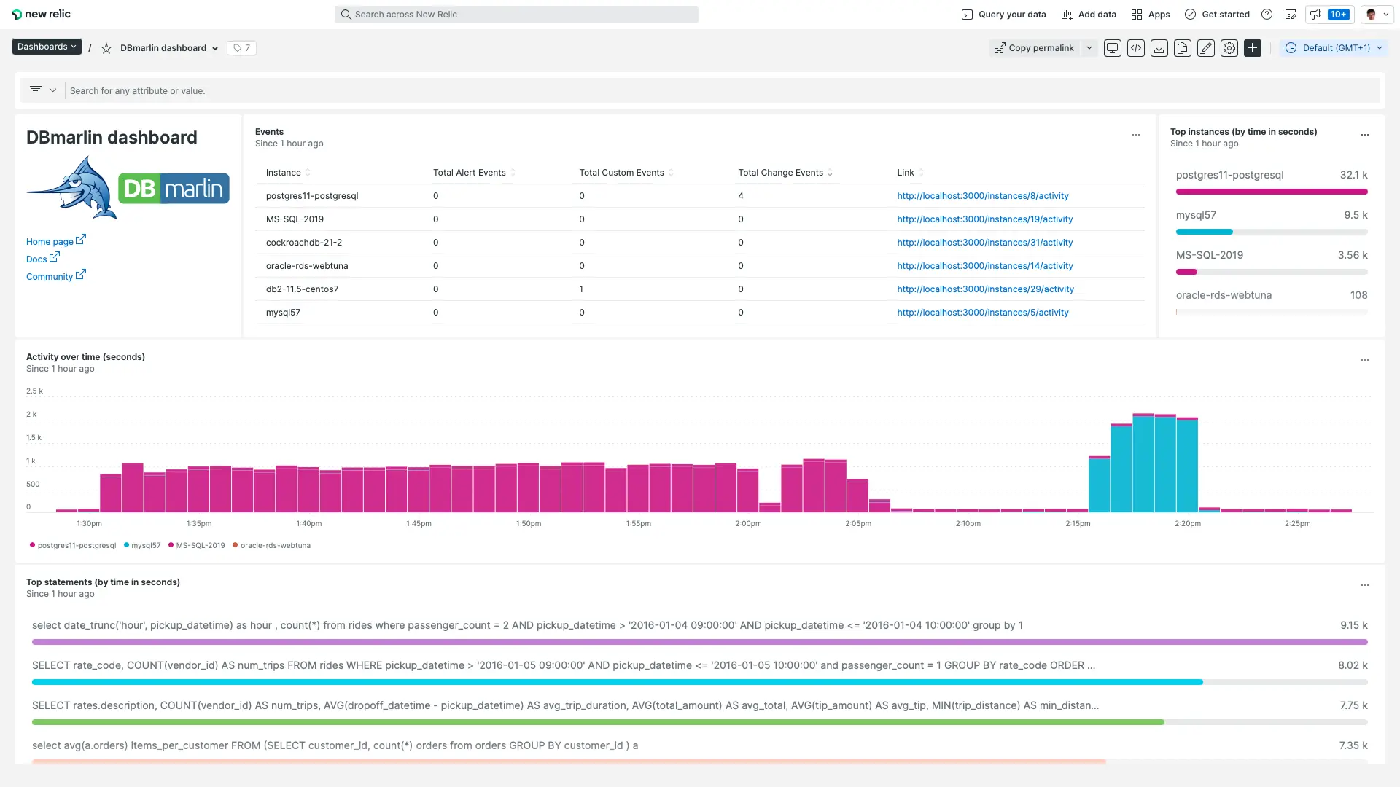Click the add widget plus icon
Screen dimensions: 1400x787
1252,47
